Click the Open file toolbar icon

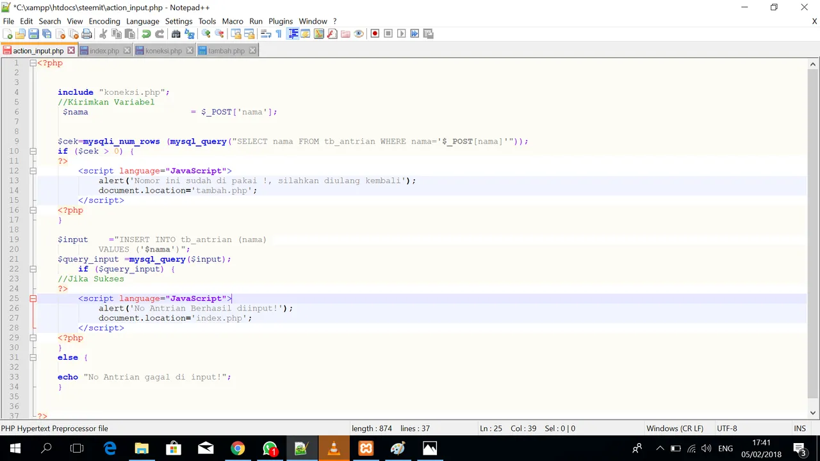click(20, 34)
